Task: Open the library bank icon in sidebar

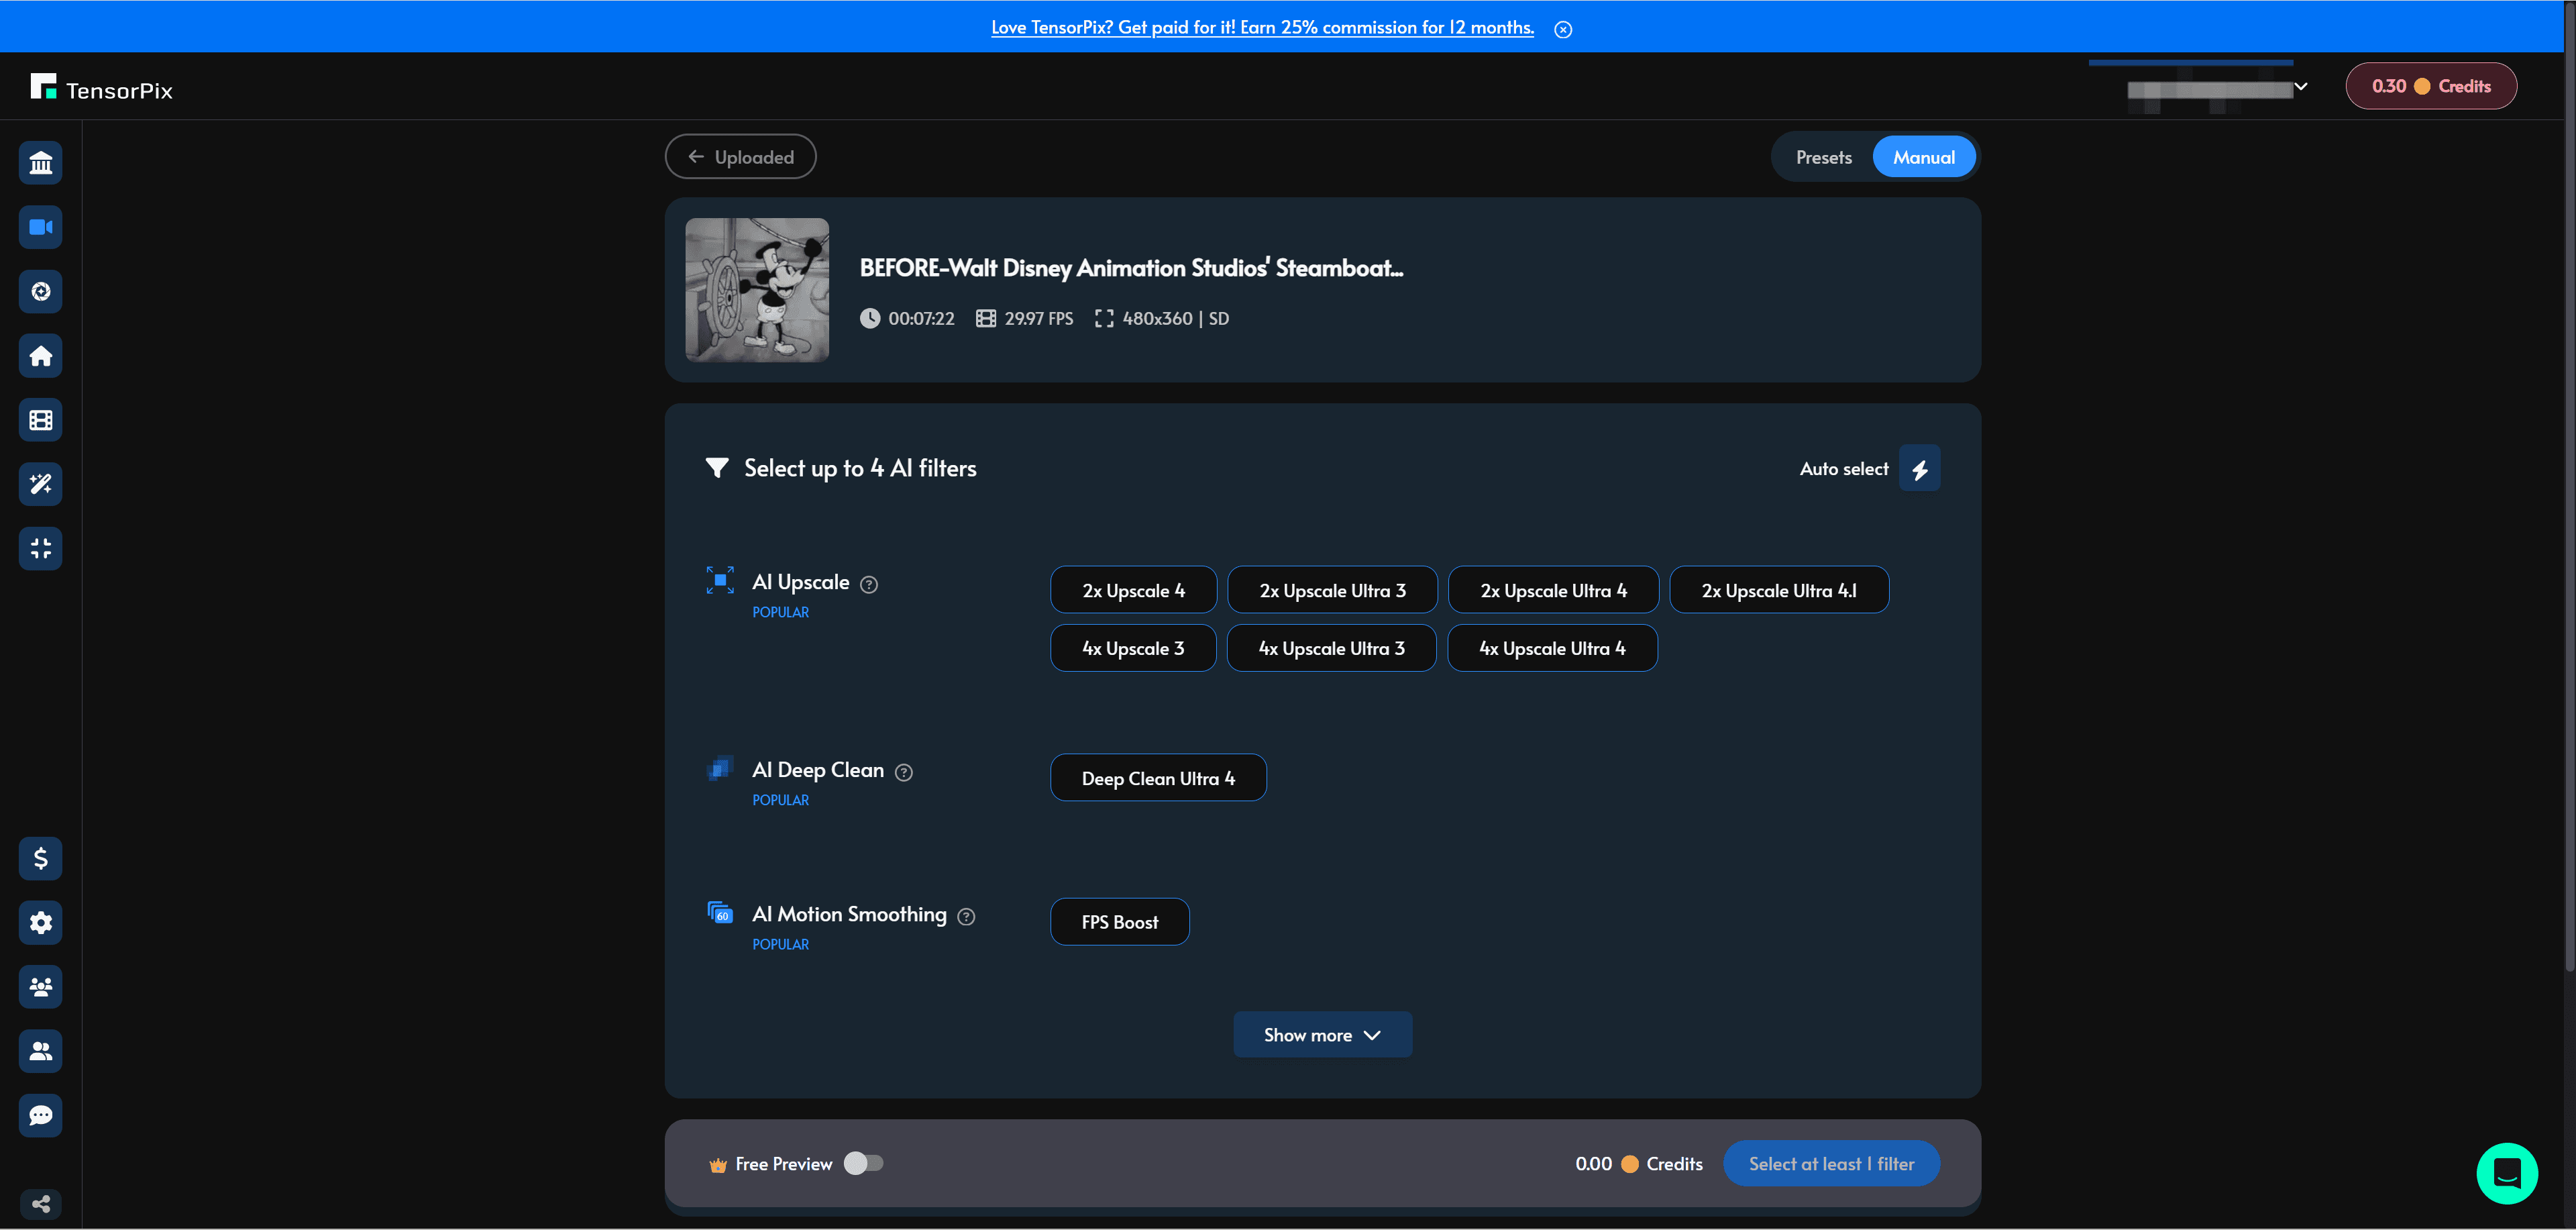Action: [x=41, y=163]
